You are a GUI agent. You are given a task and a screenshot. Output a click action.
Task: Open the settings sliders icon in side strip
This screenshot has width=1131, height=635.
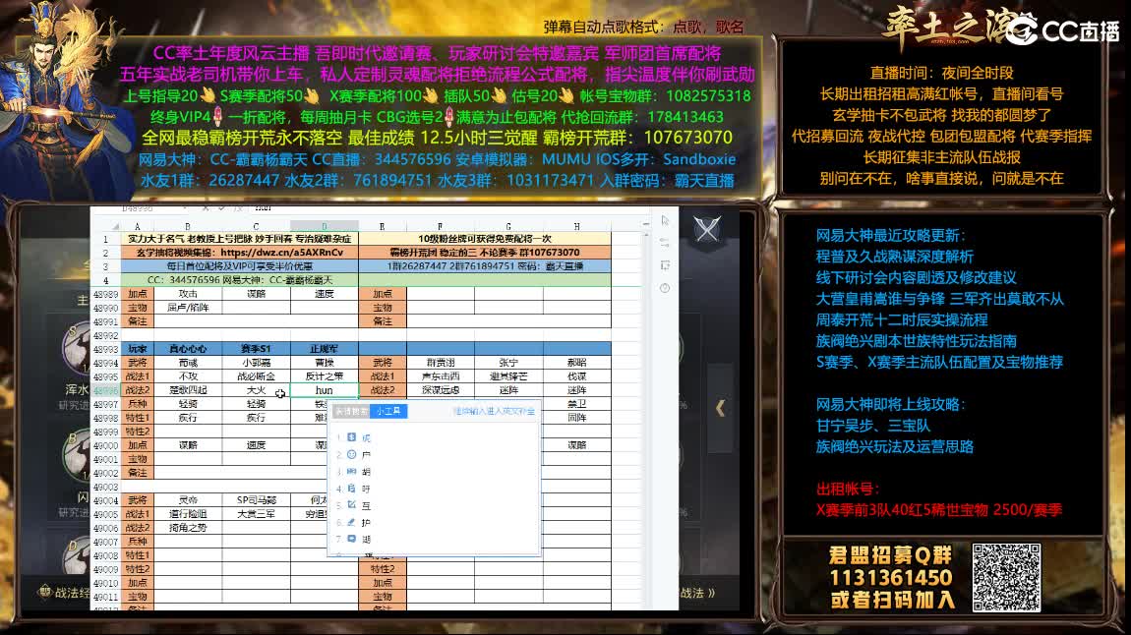coord(664,243)
